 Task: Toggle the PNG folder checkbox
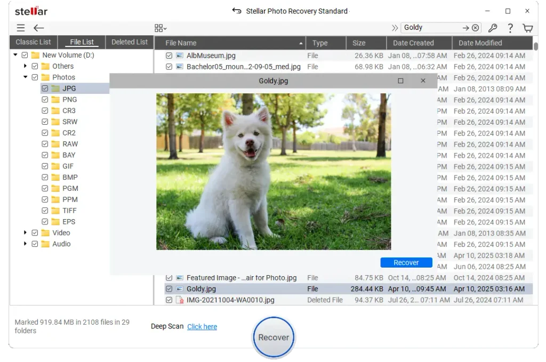(45, 100)
